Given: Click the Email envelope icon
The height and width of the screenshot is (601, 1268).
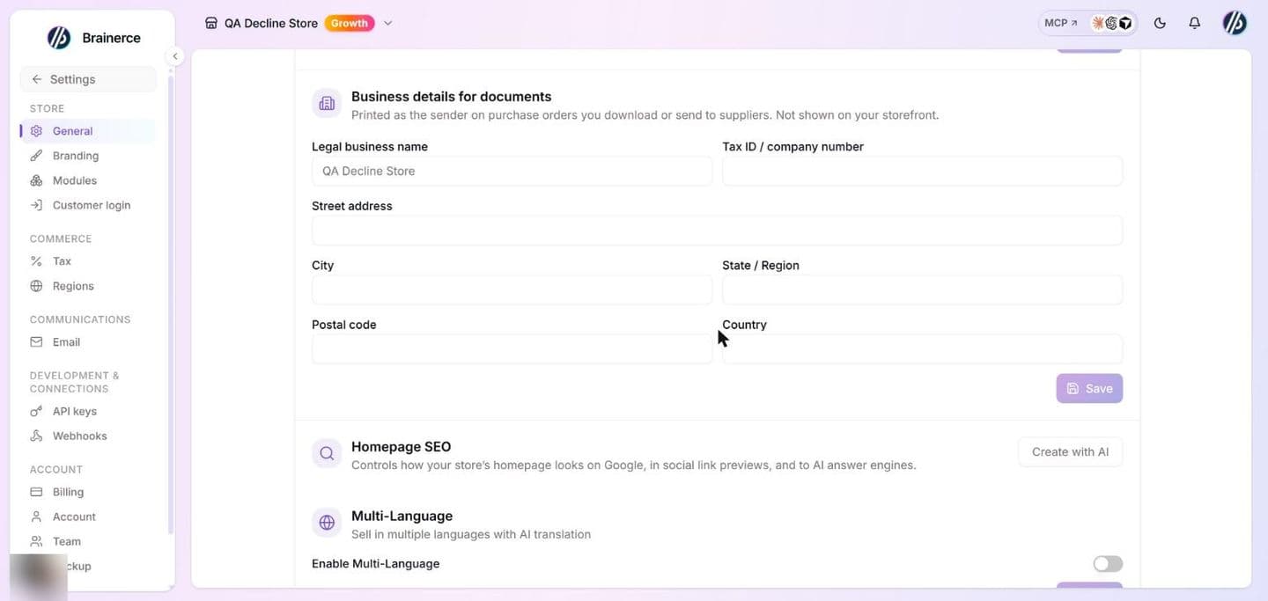Looking at the screenshot, I should click(x=36, y=342).
